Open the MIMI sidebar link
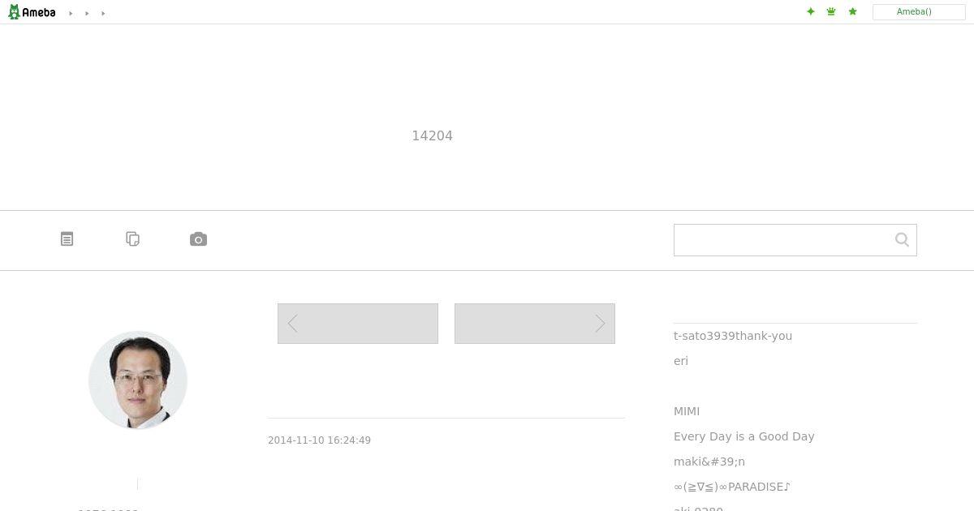The width and height of the screenshot is (974, 511). 687,411
